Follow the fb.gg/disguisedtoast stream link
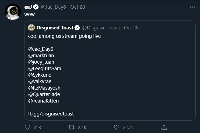Viewport: 200px width, 133px height. click(x=51, y=114)
